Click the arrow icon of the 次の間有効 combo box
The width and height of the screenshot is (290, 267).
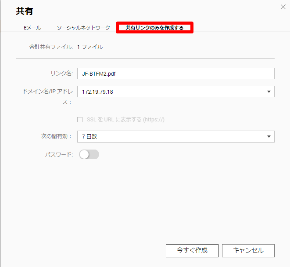(269, 137)
